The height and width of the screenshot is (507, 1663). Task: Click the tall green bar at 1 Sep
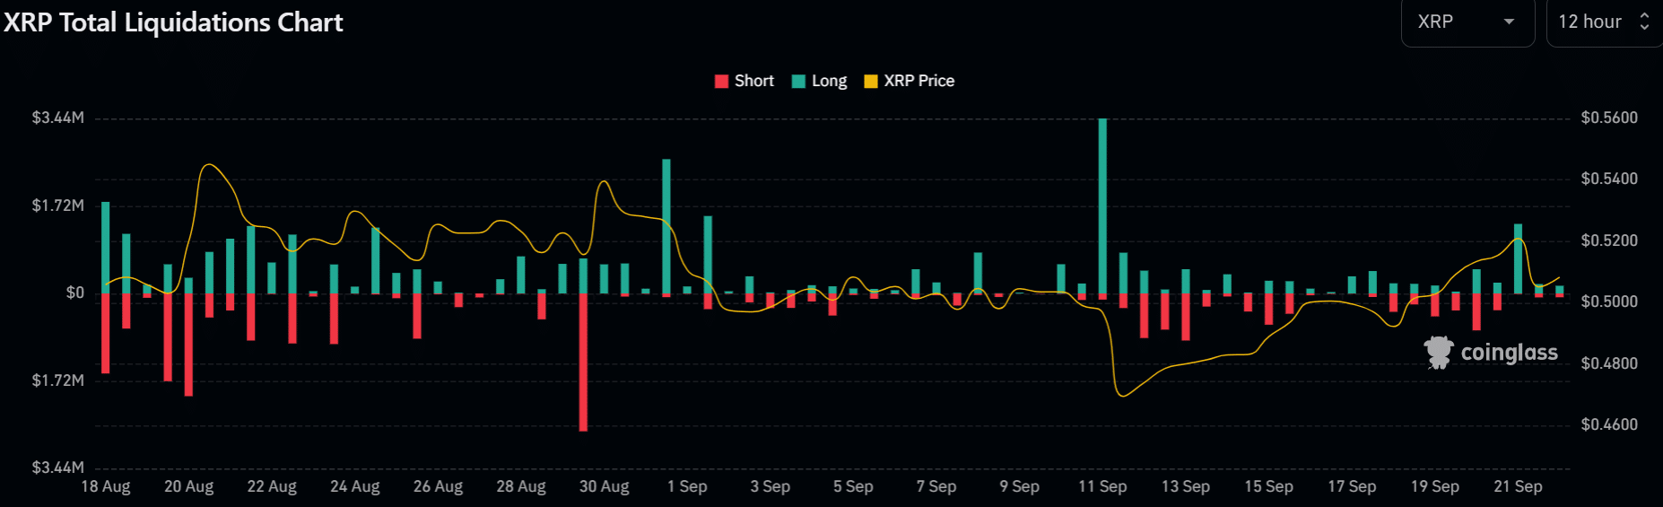666,227
